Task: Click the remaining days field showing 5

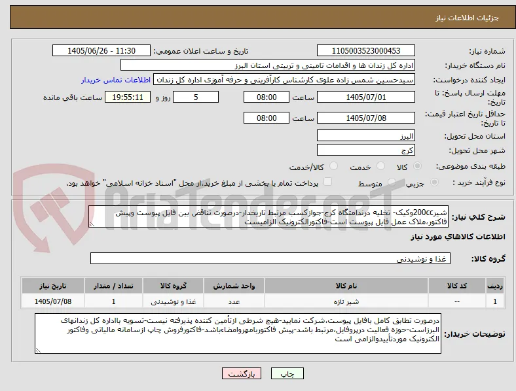Action: (x=196, y=97)
